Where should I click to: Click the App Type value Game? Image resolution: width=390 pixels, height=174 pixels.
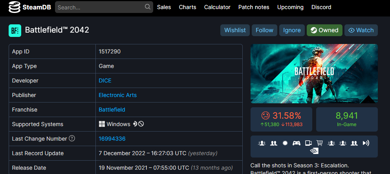pyautogui.click(x=106, y=66)
